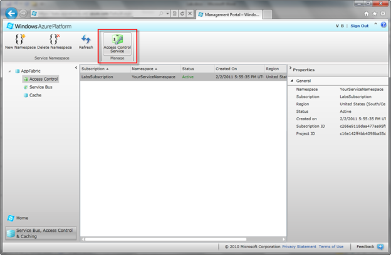This screenshot has height=255, width=391.
Task: Stop loading with the X button
Action: click(190, 13)
